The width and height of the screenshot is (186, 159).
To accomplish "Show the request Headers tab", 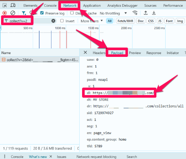I will point(99,53).
